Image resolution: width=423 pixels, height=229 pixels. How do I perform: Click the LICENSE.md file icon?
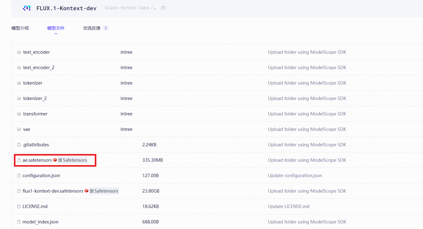coord(19,206)
